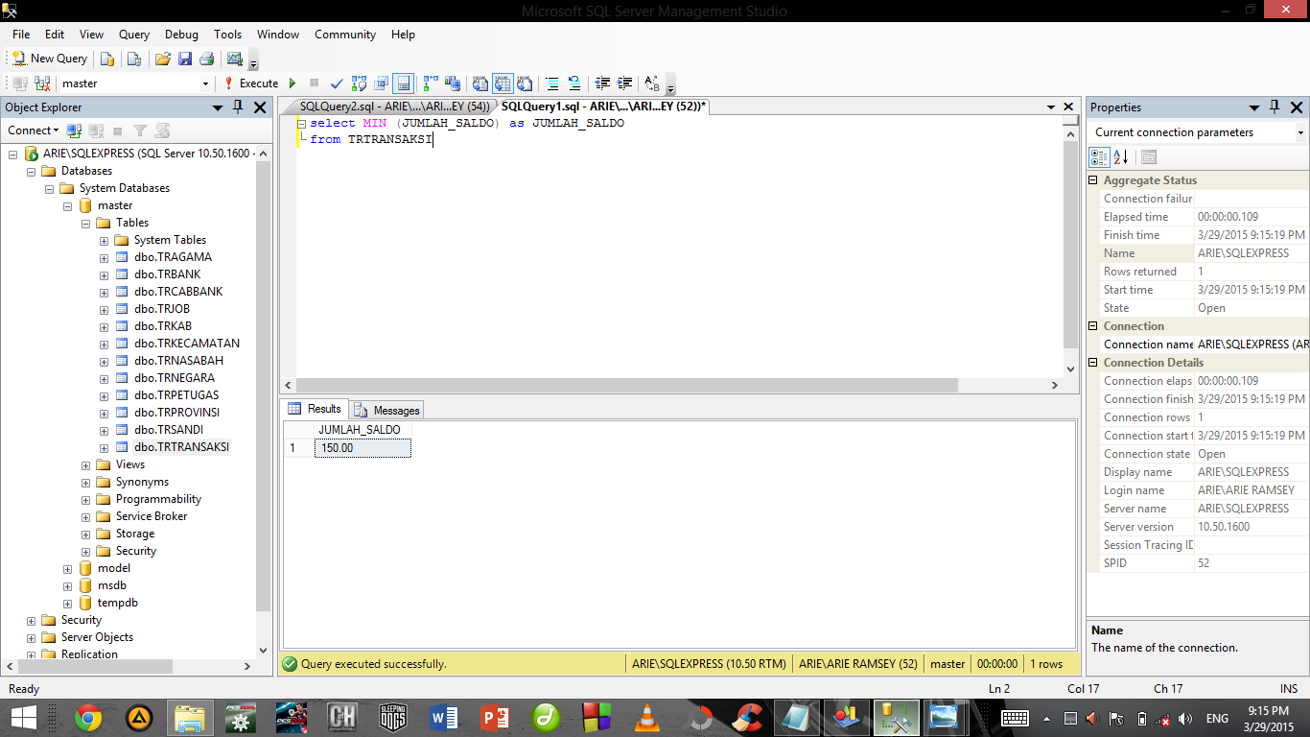The width and height of the screenshot is (1310, 737).
Task: Switch output to Results to Grid
Action: [x=503, y=83]
